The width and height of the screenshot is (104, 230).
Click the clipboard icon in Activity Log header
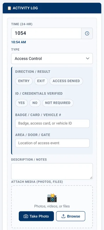tap(9, 8)
